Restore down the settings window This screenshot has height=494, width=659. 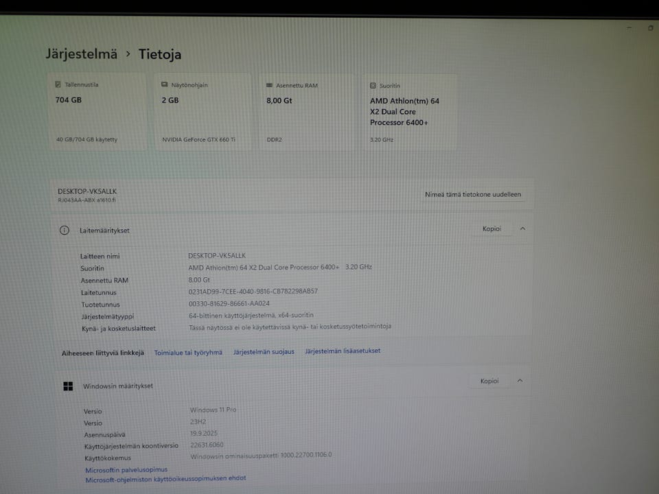point(650,28)
